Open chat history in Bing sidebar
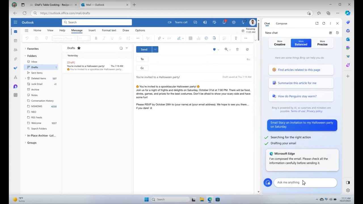The height and width of the screenshot is (204, 363). (x=337, y=33)
